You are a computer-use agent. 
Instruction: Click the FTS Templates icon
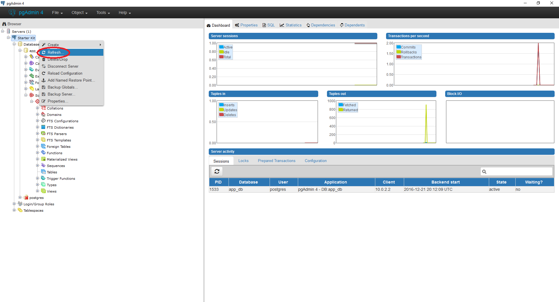point(43,140)
